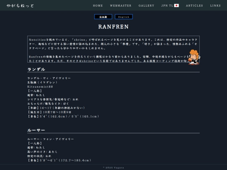Select the 【誕生日】10月7日～10月9日 line
227x170 pixels.
point(49,112)
